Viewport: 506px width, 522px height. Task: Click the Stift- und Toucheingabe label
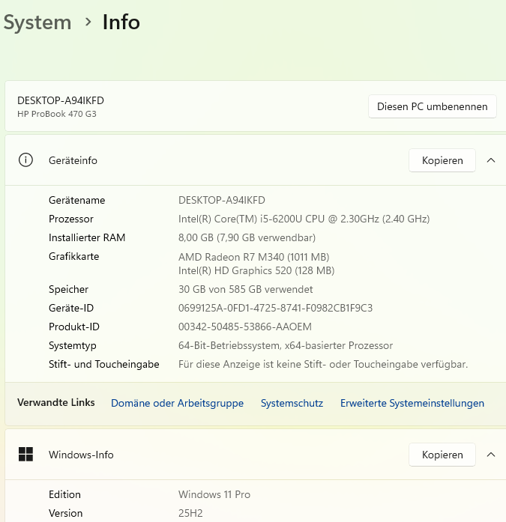pos(104,364)
